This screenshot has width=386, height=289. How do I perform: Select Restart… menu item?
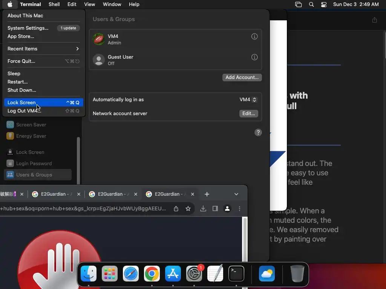tap(44, 82)
